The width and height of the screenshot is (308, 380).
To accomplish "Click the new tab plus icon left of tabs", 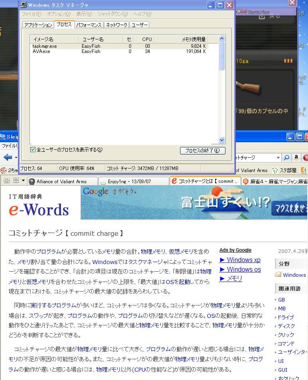I will 7,180.
